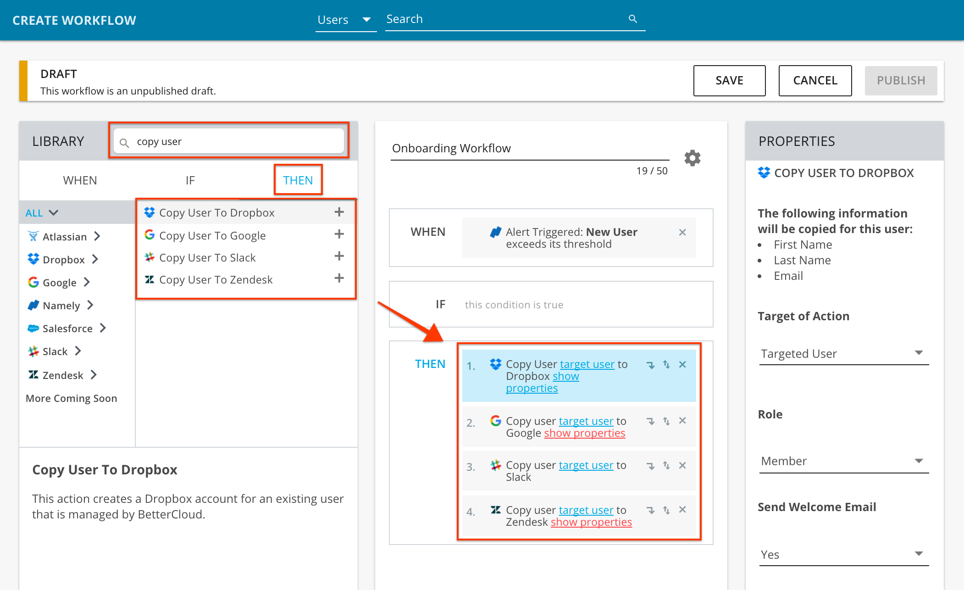Click reorder arrows on Slack step
The image size is (964, 590).
pyautogui.click(x=666, y=466)
